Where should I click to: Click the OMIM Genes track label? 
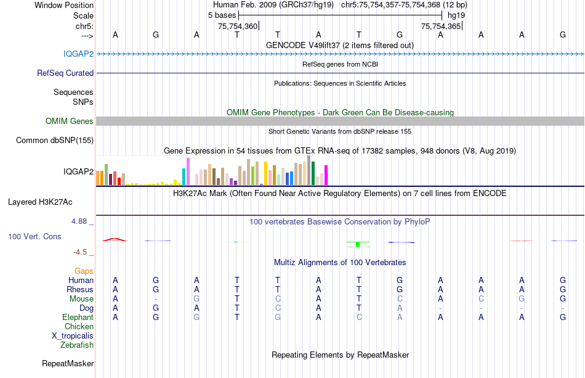tap(69, 121)
